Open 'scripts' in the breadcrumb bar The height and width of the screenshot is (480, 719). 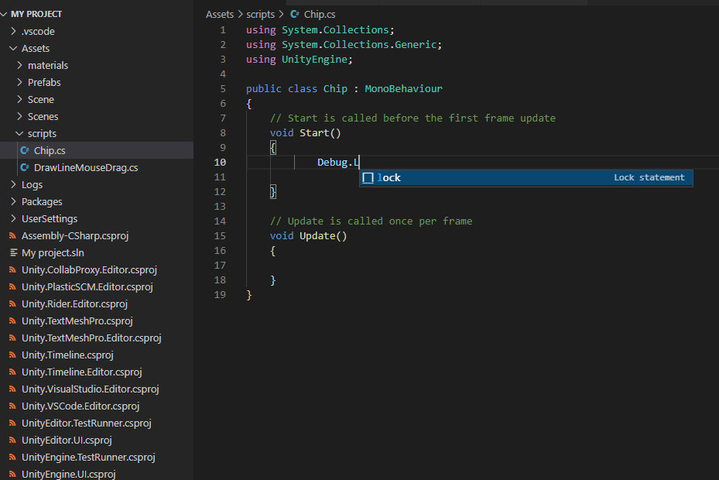pyautogui.click(x=261, y=14)
